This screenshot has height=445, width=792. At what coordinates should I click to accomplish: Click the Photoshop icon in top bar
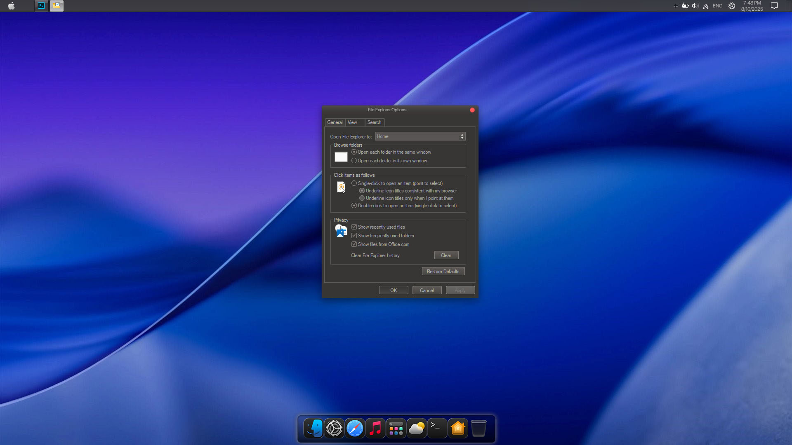tap(41, 6)
